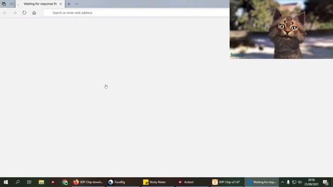333x187 pixels.
Task: Open File Explorer from taskbar
Action: 41,182
